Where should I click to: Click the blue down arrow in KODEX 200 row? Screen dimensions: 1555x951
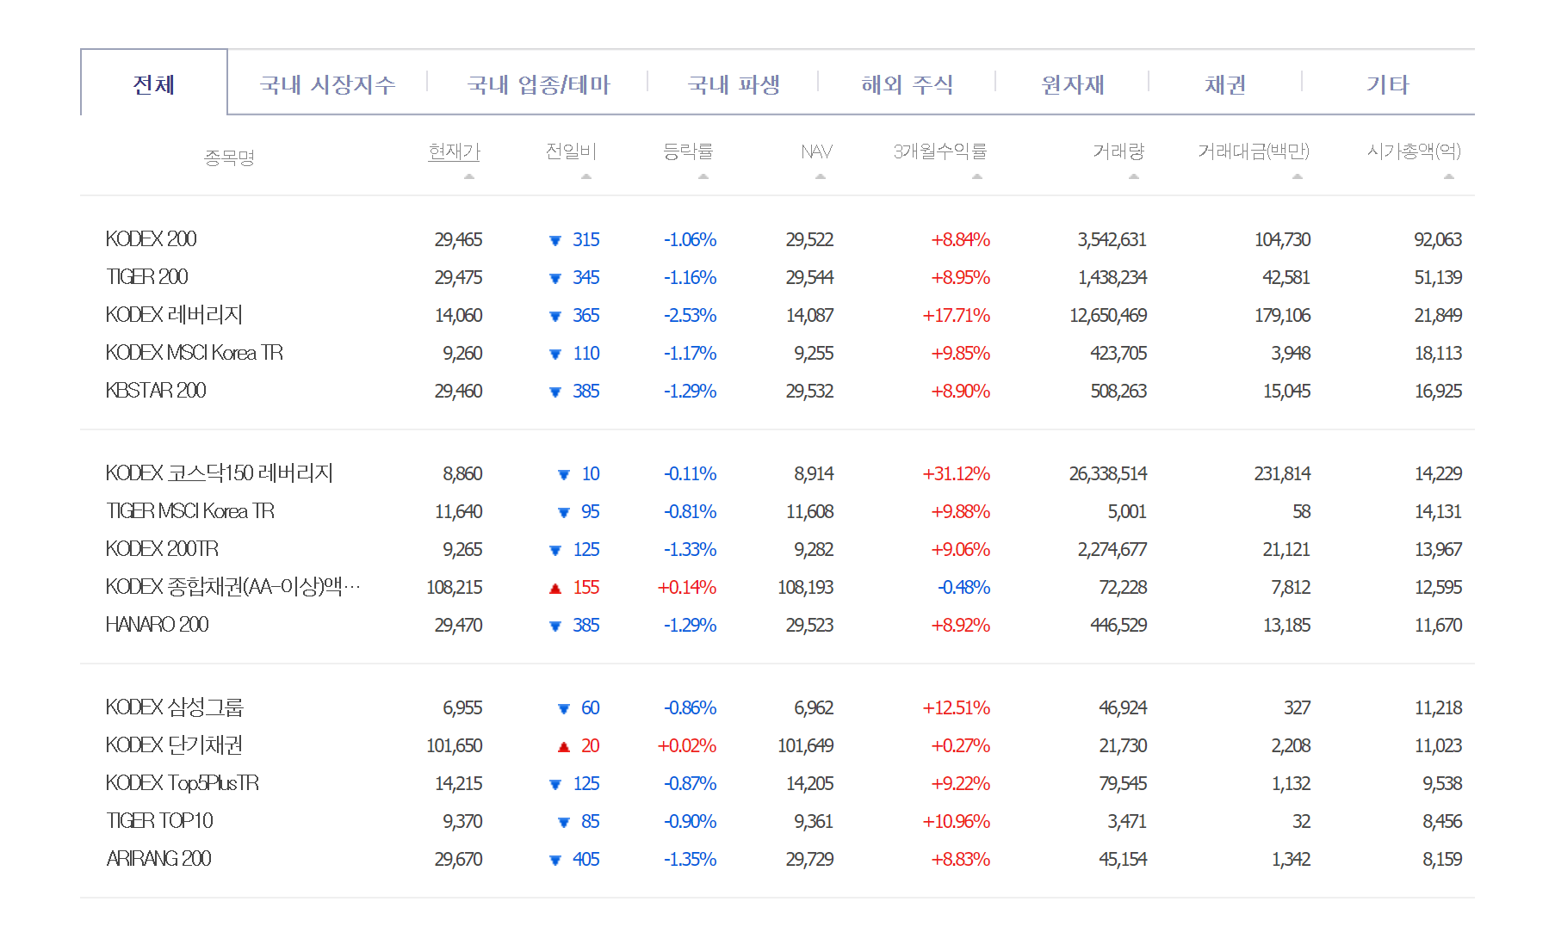click(x=555, y=240)
